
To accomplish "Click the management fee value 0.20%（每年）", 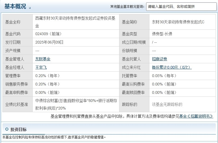I will (x=48, y=76).
